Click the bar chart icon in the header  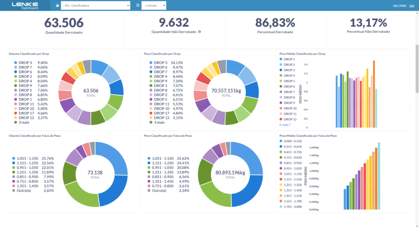click(x=57, y=5)
